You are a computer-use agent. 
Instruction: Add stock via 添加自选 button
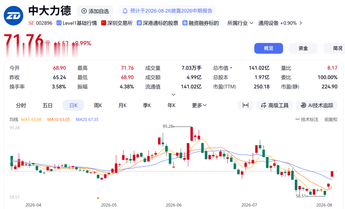(x=95, y=11)
